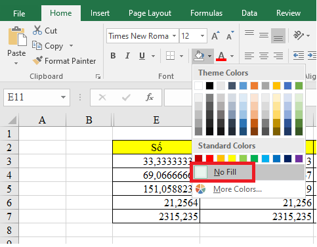Switch to the Review tab

pyautogui.click(x=288, y=13)
